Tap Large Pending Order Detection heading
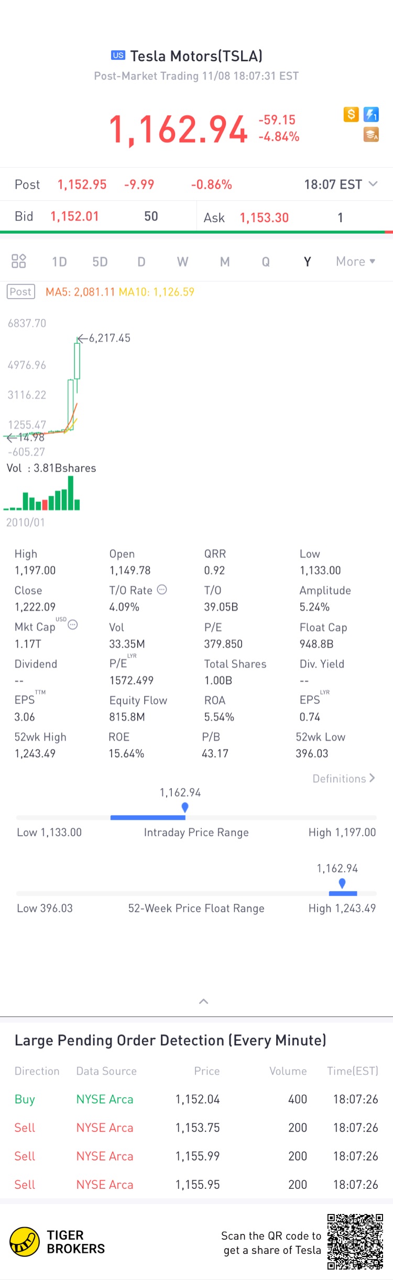Screen dimensions: 393x1280 170,1040
